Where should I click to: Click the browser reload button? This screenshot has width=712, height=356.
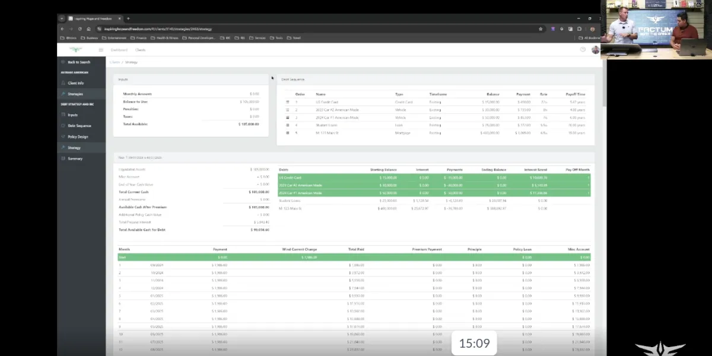click(x=80, y=28)
